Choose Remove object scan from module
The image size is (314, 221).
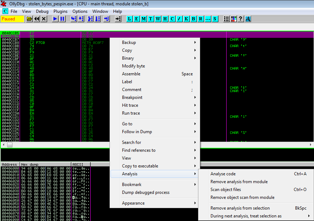pos(256,197)
